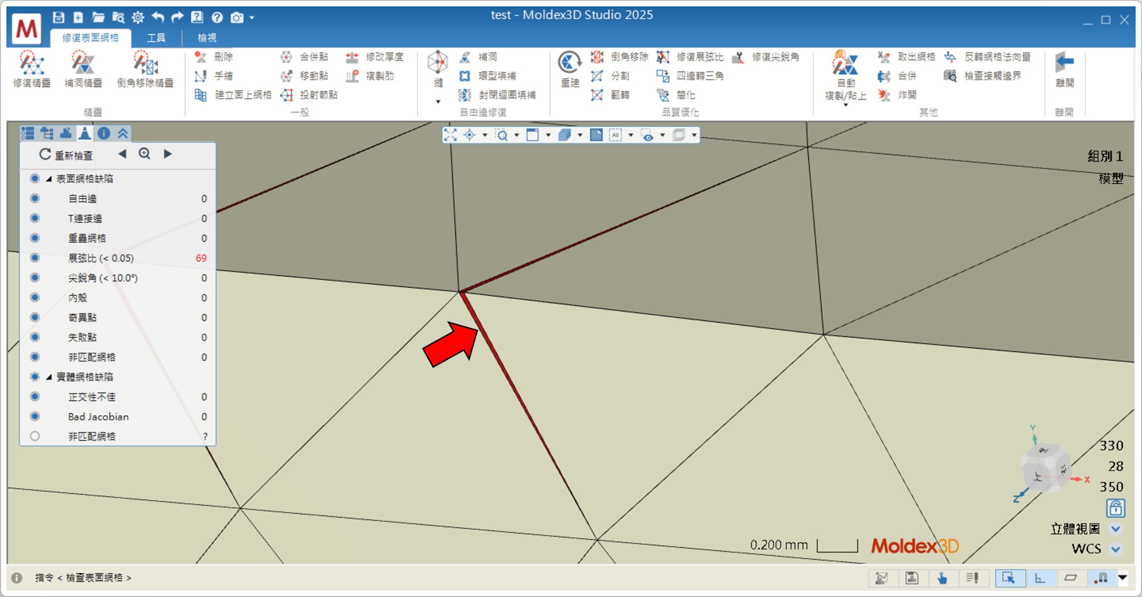Click 建立面上網格 tool
Image resolution: width=1142 pixels, height=597 pixels.
click(x=233, y=95)
